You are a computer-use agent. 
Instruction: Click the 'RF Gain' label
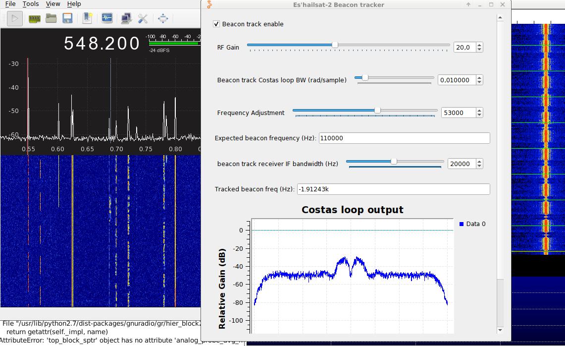pyautogui.click(x=228, y=47)
